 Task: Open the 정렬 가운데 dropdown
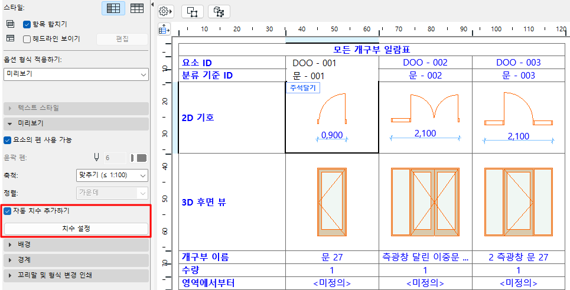(x=112, y=193)
